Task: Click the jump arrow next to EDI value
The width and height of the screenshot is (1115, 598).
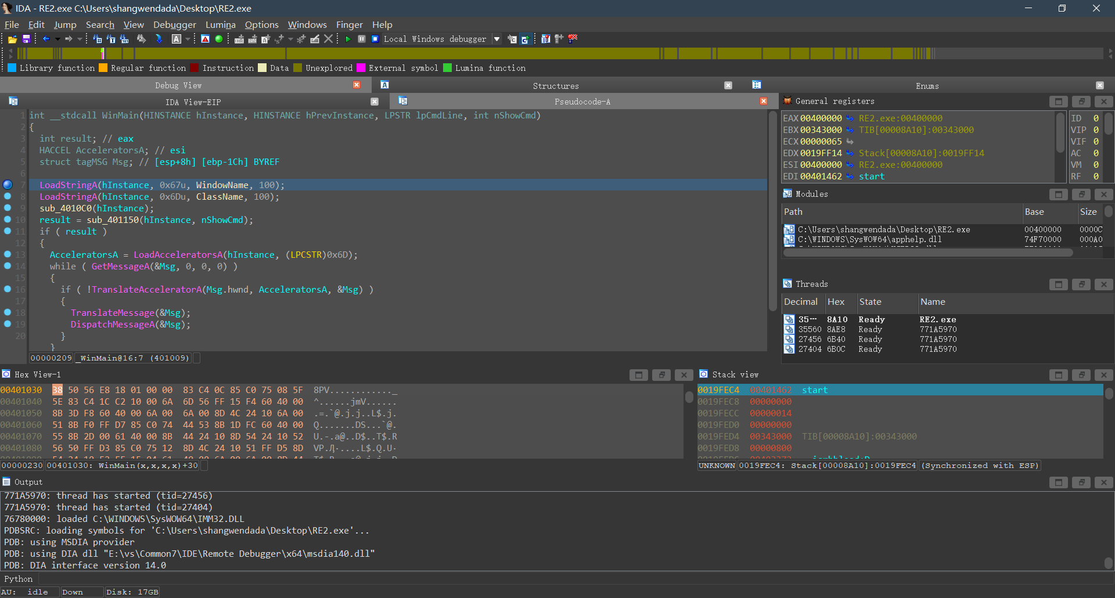Action: point(850,176)
